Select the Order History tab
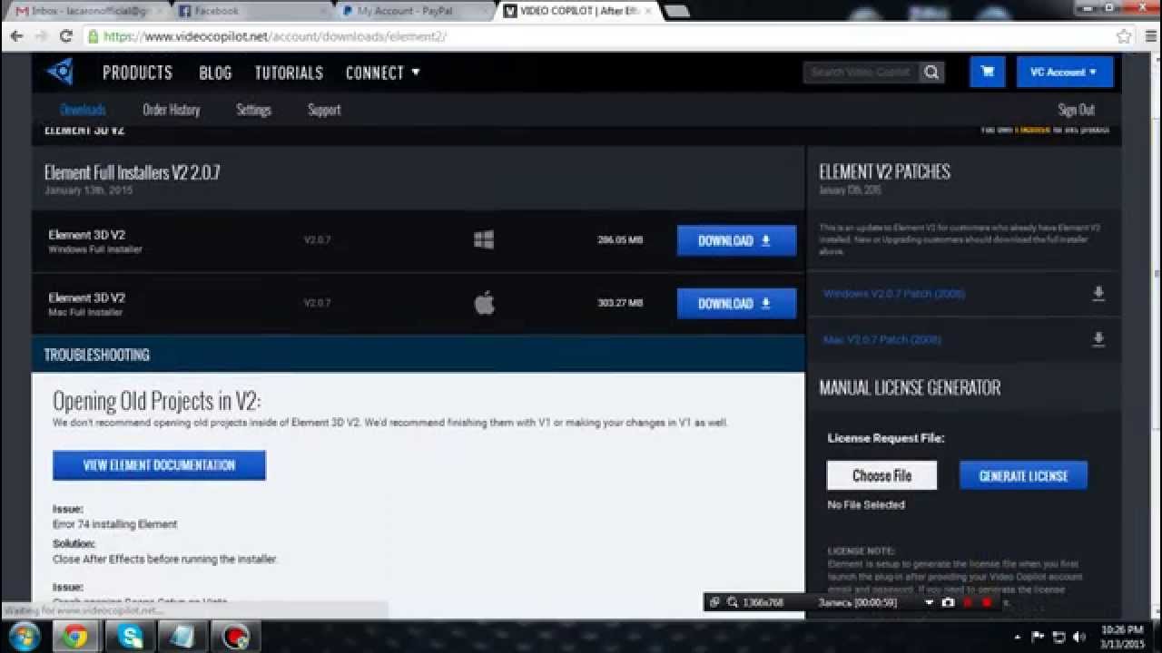Screen dimensions: 1162x653 tap(171, 110)
